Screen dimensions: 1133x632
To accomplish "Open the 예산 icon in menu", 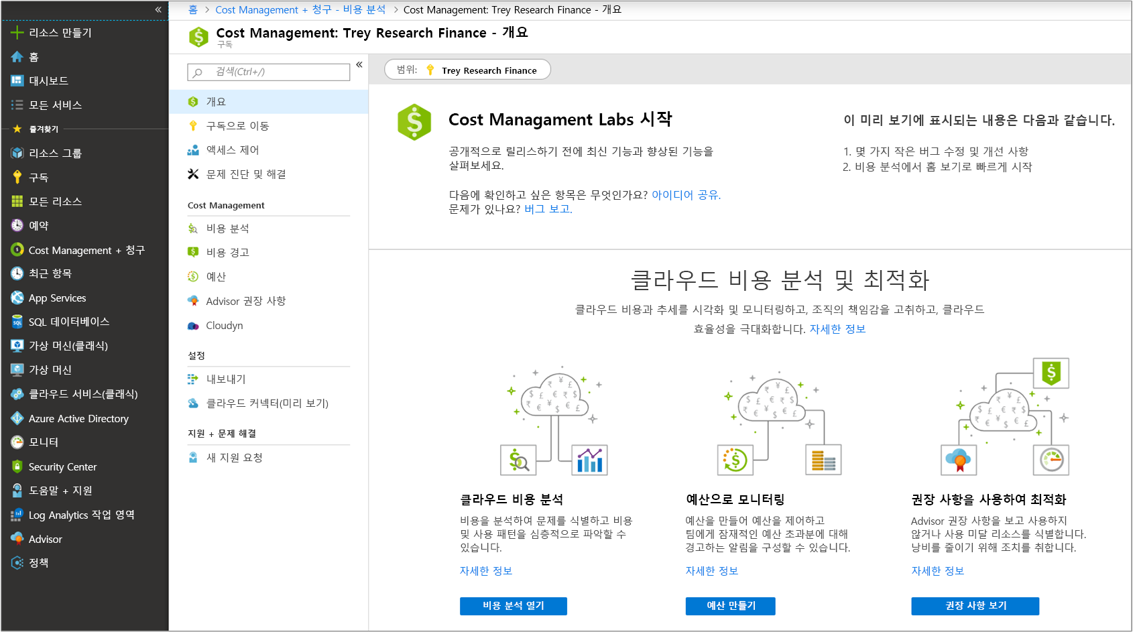I will click(193, 276).
